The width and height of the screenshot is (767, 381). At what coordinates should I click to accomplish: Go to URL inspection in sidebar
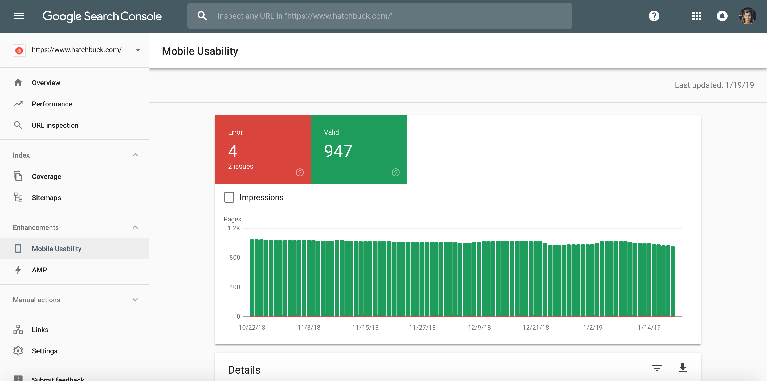click(x=75, y=125)
